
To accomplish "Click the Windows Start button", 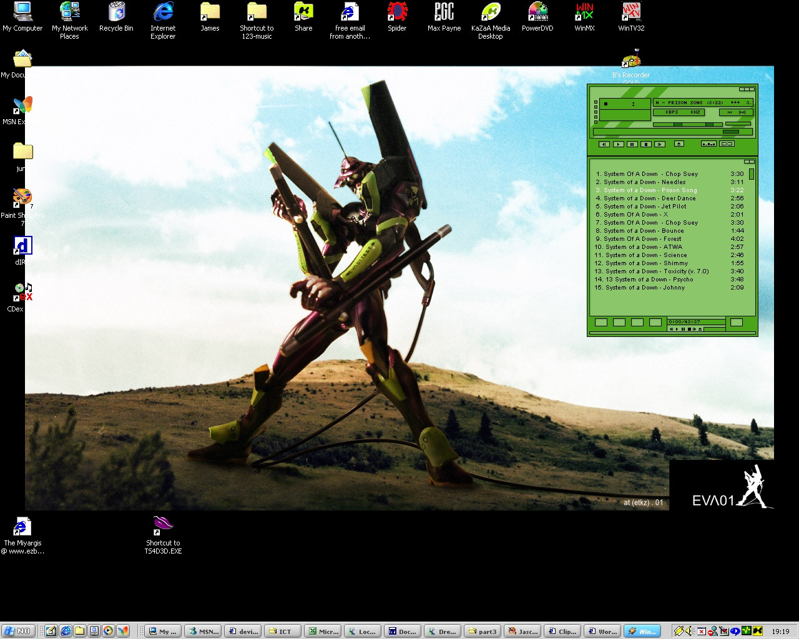I will tap(17, 631).
